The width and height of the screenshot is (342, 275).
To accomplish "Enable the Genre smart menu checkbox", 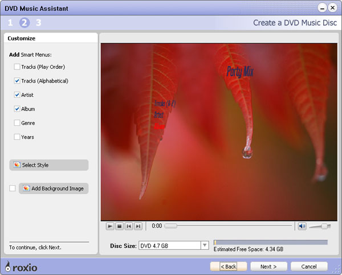I will tap(17, 123).
